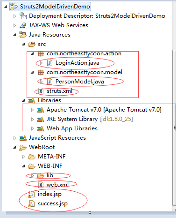Viewport: 176px width, 218px height.
Task: Click the JavaScript Resources icon
Action: click(x=23, y=138)
